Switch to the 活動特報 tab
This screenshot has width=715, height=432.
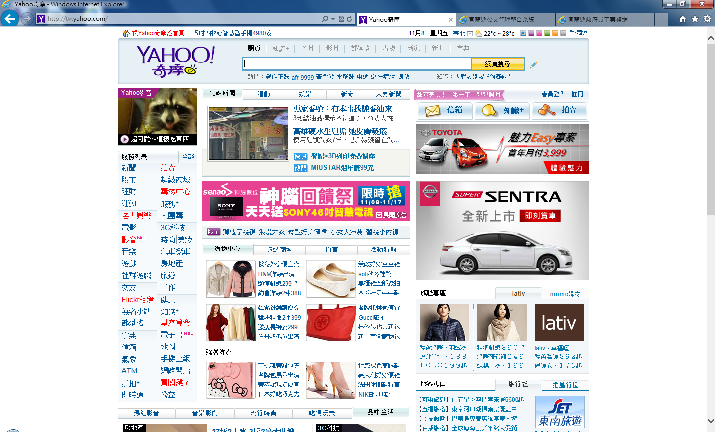384,250
